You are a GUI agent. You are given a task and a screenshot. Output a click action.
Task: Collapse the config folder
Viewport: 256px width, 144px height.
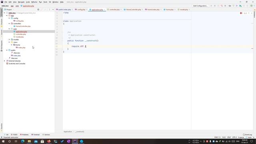pyautogui.click(x=9, y=18)
